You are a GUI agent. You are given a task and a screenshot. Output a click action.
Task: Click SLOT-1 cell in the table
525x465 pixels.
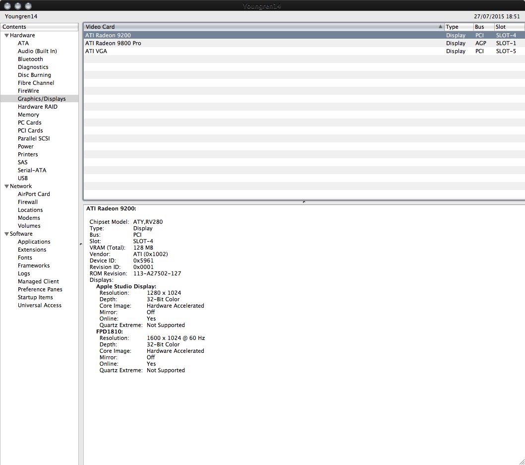click(x=506, y=43)
